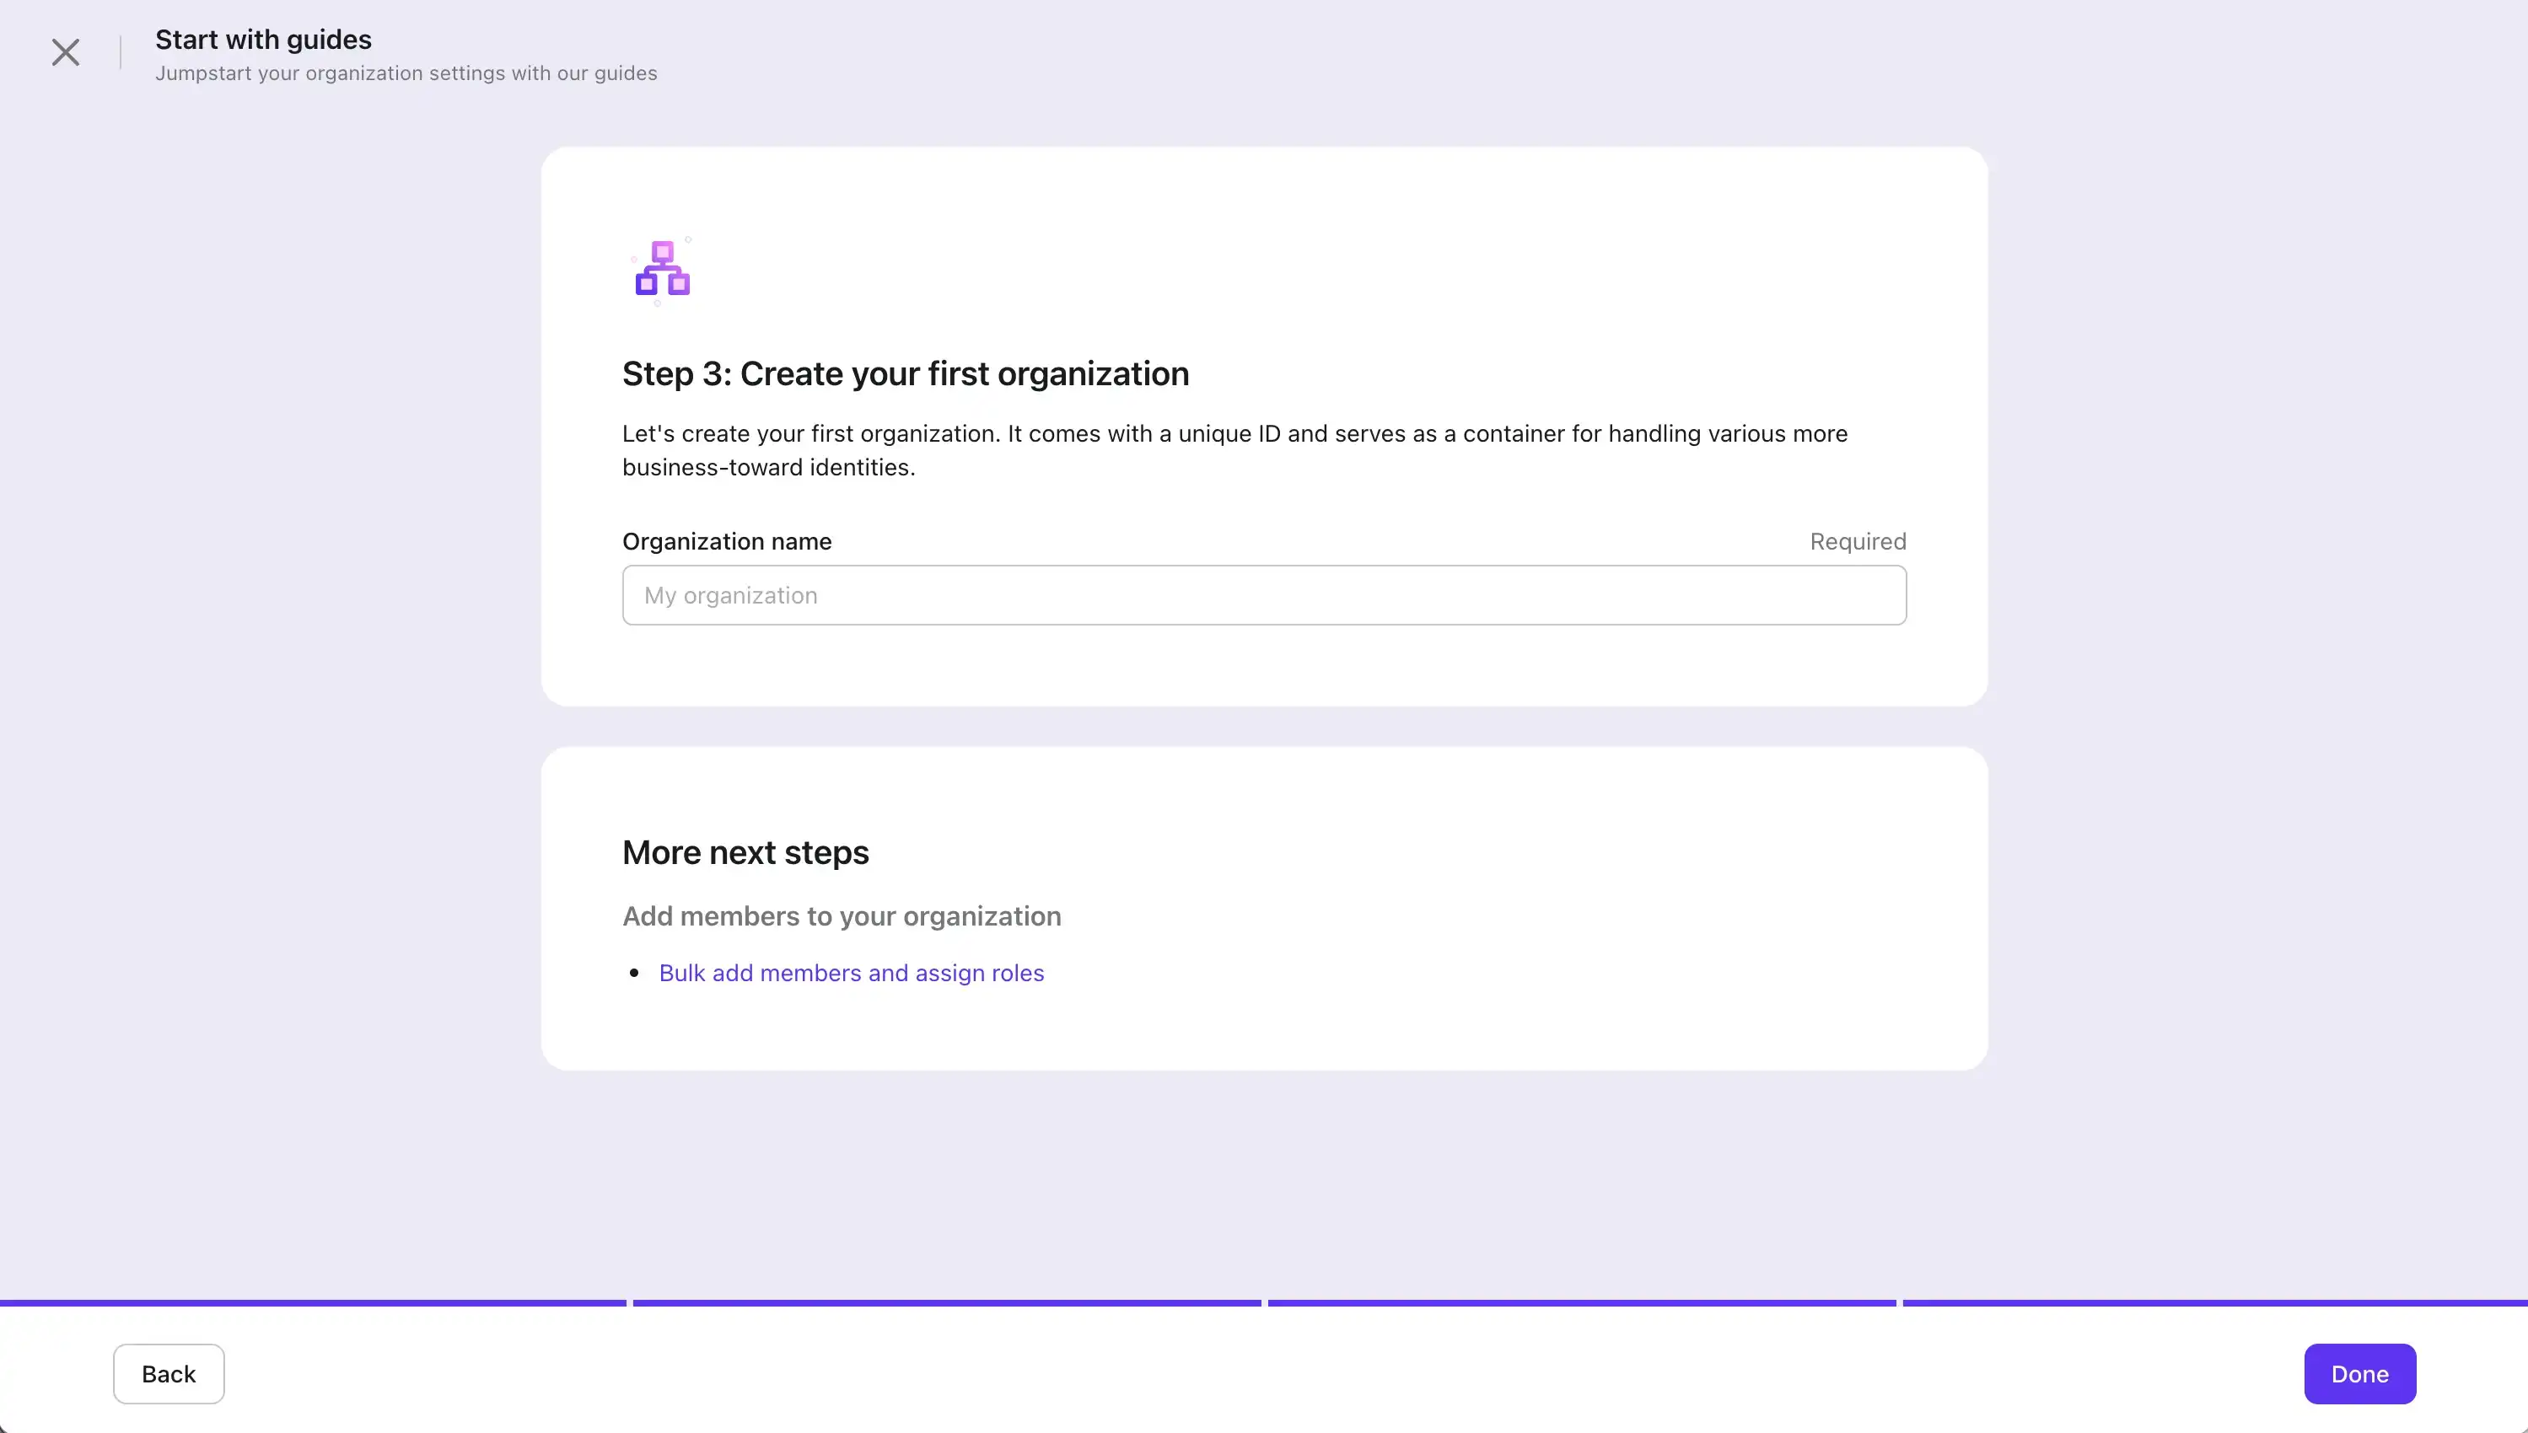Click the More next steps heading
This screenshot has width=2528, height=1433.
tap(745, 852)
